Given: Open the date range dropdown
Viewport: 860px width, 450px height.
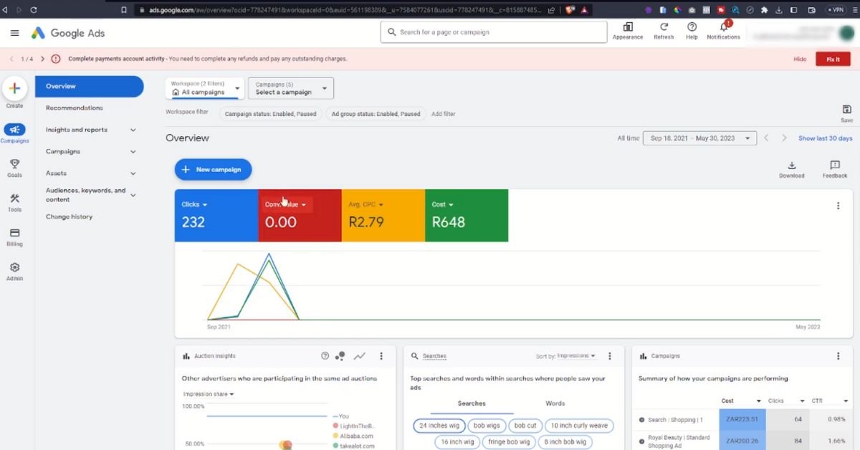Looking at the screenshot, I should pyautogui.click(x=699, y=138).
